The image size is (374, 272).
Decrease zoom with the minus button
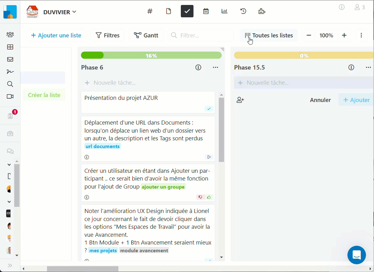309,35
